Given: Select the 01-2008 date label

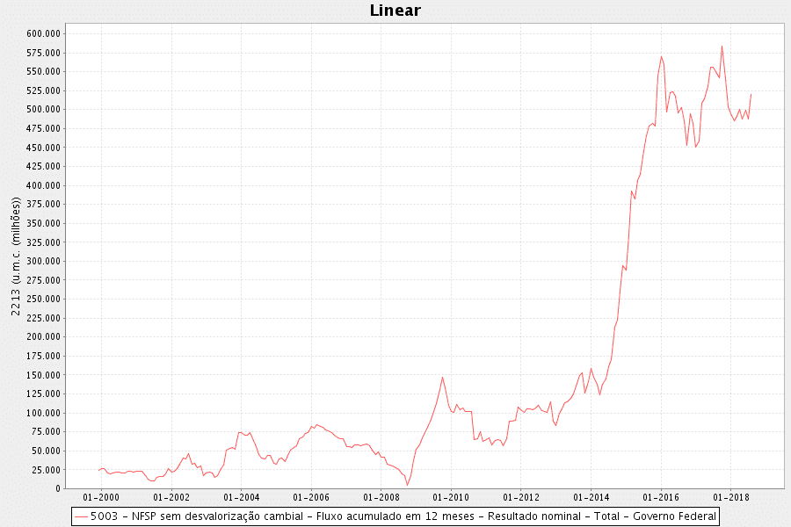Looking at the screenshot, I should coord(381,497).
